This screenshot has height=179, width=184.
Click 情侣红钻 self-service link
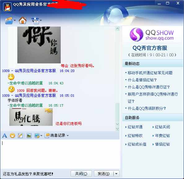click(162, 144)
